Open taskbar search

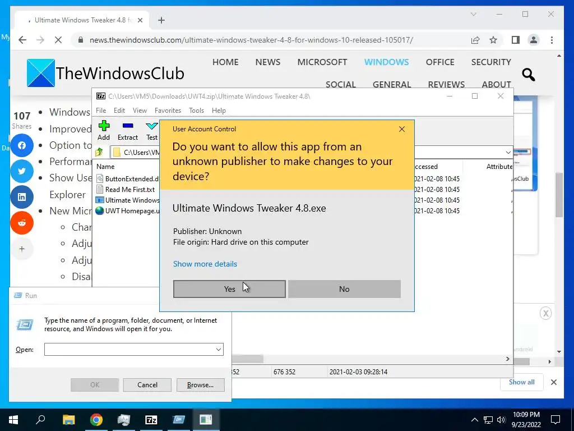(x=40, y=420)
